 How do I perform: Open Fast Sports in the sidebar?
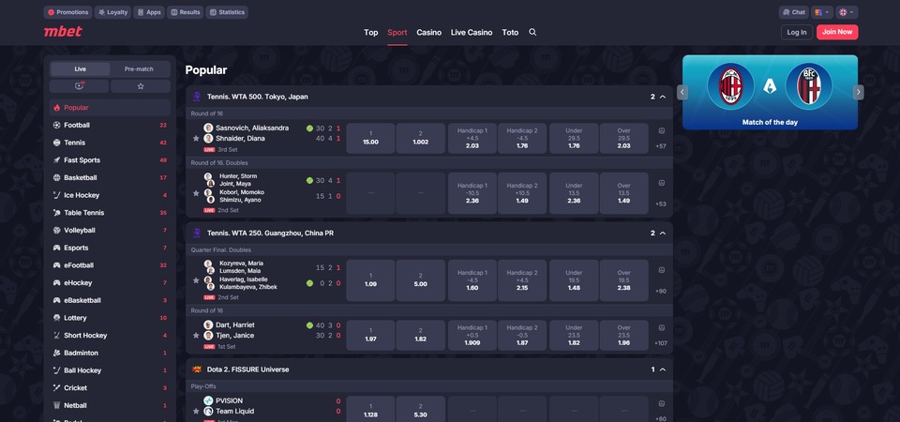(111, 160)
